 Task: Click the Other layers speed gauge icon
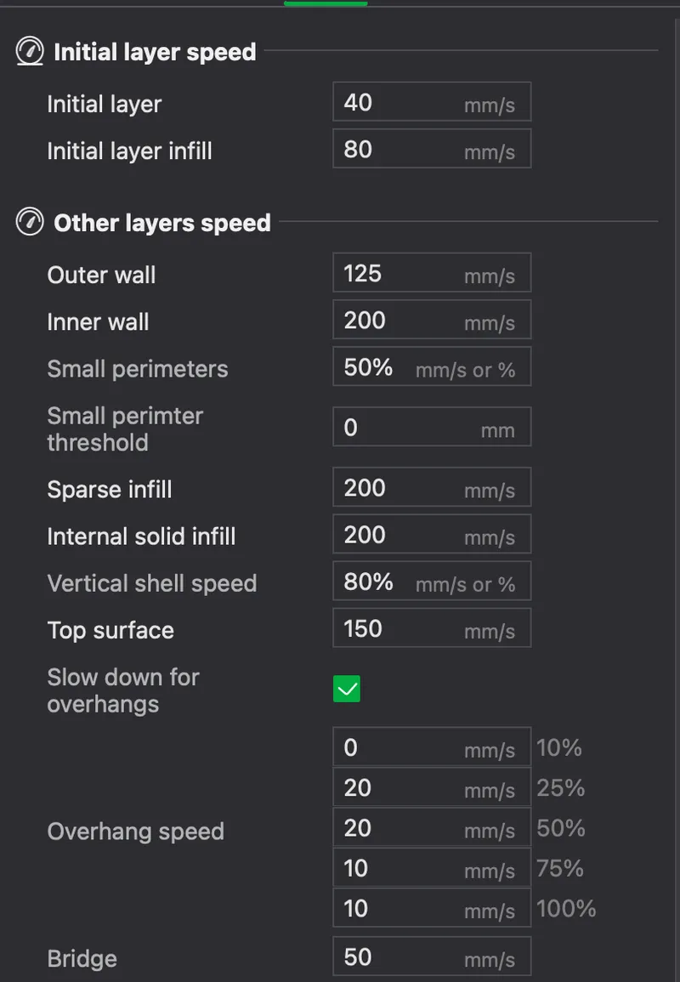(x=30, y=222)
